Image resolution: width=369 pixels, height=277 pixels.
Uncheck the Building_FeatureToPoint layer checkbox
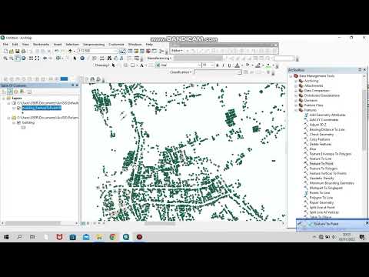(18, 108)
